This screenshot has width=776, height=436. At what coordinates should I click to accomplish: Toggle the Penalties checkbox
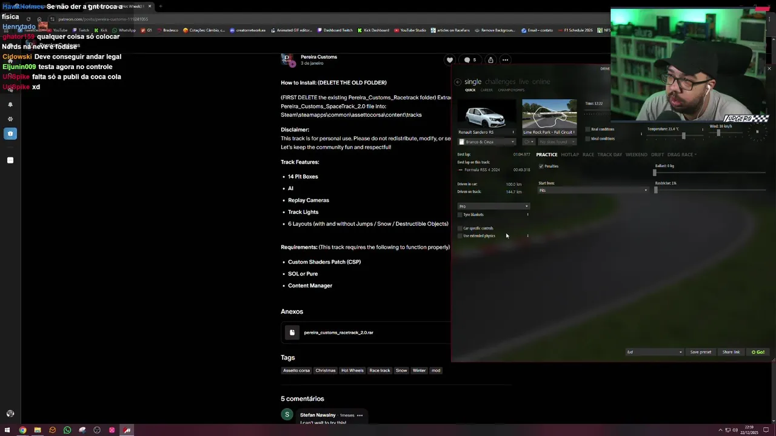pos(541,166)
